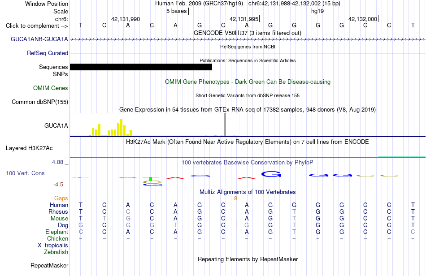Click the 42,131,990 ruler position
This screenshot has width=426, height=276.
[126, 19]
